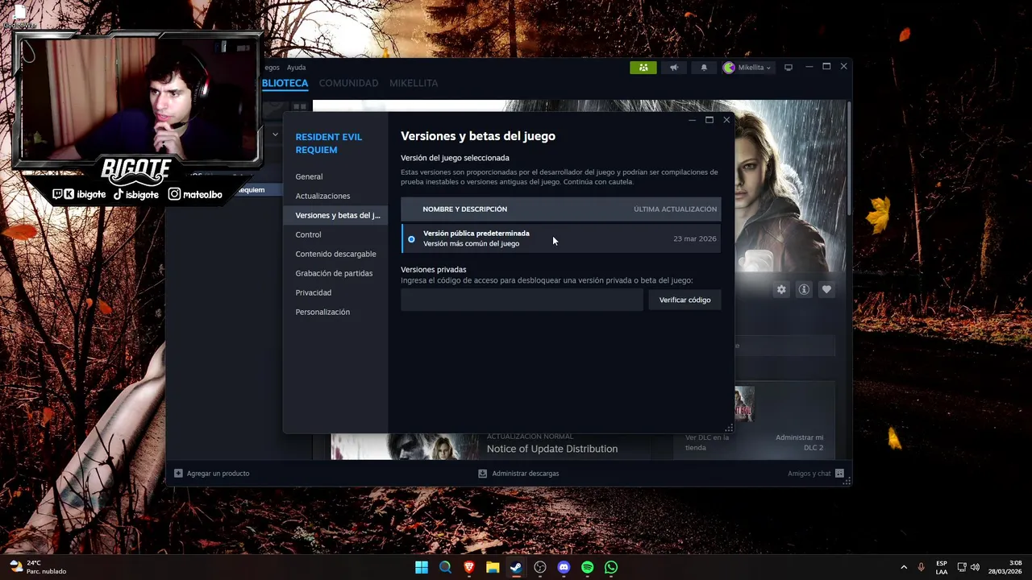
Task: Add game to favorites heart icon
Action: tap(826, 289)
